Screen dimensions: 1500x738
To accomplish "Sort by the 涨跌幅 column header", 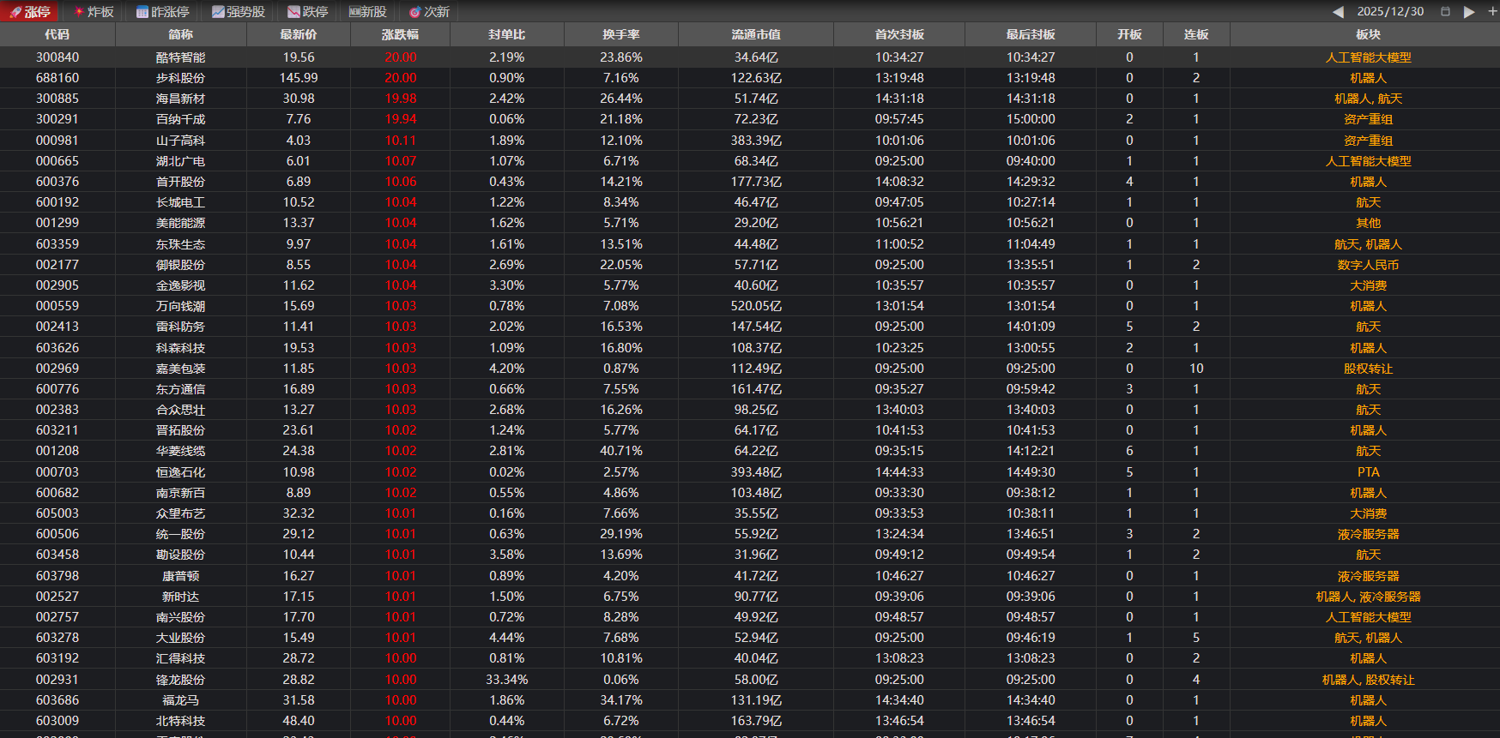I will [400, 34].
